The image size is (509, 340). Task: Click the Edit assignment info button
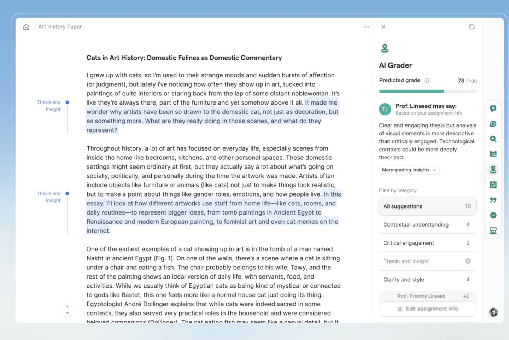pyautogui.click(x=427, y=309)
